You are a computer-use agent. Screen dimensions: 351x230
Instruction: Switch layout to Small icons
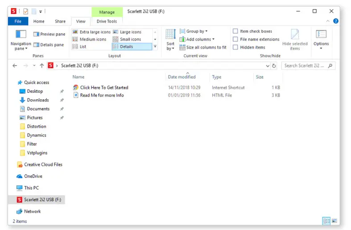pyautogui.click(x=127, y=39)
